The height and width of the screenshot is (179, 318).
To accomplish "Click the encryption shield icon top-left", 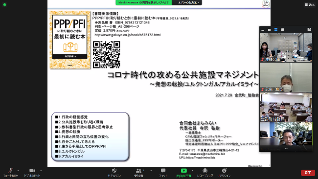I will coord(5,5).
